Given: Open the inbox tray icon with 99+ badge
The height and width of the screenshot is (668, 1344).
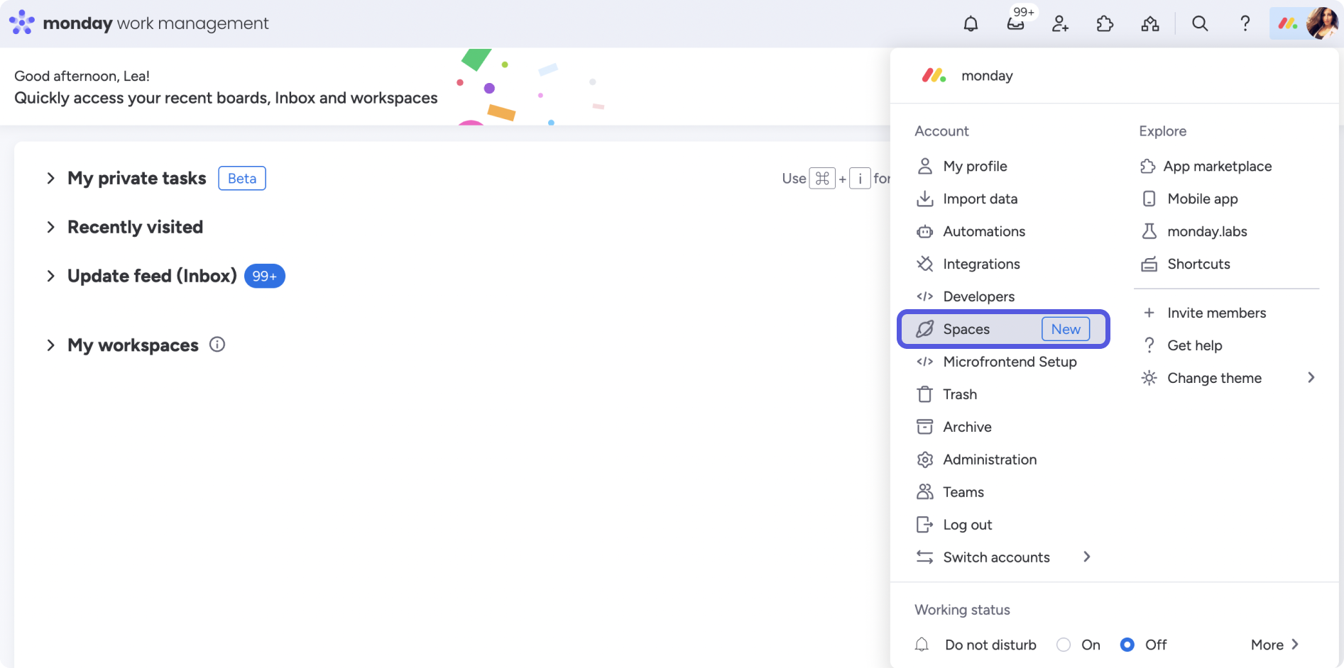Looking at the screenshot, I should (1016, 23).
